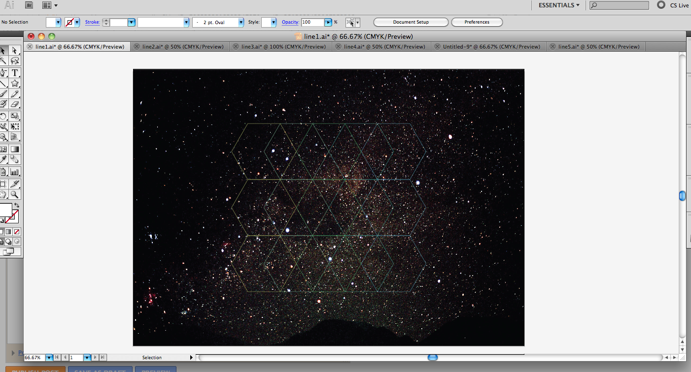The height and width of the screenshot is (372, 691).
Task: Open Adobe Bridge with the Br icon
Action: pos(29,5)
